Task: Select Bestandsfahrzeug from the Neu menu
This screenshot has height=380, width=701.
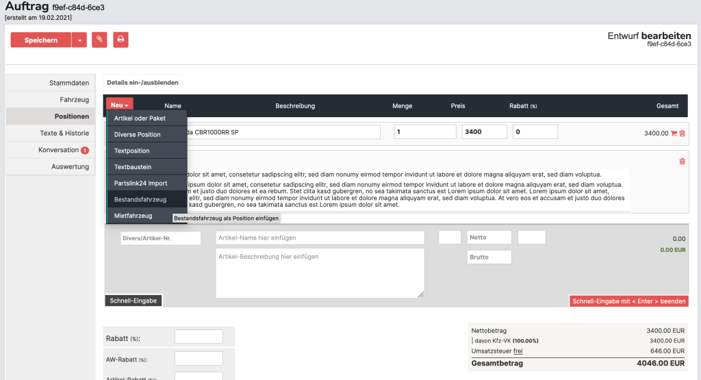Action: (x=140, y=200)
